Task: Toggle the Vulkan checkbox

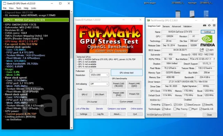Action: point(163,109)
